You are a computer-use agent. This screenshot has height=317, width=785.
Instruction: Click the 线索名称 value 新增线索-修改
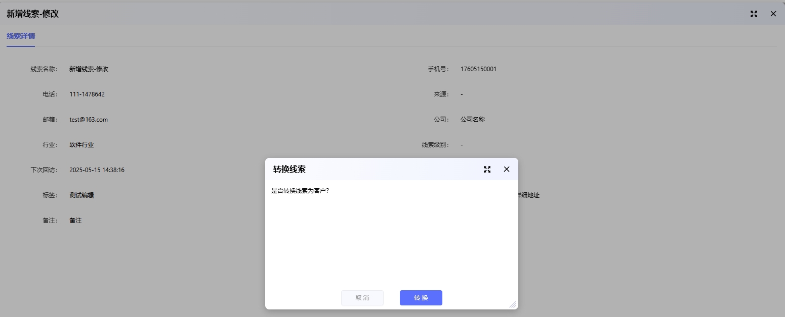(x=89, y=69)
